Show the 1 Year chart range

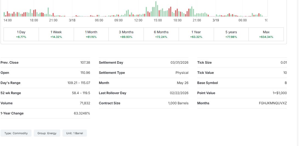196,34
